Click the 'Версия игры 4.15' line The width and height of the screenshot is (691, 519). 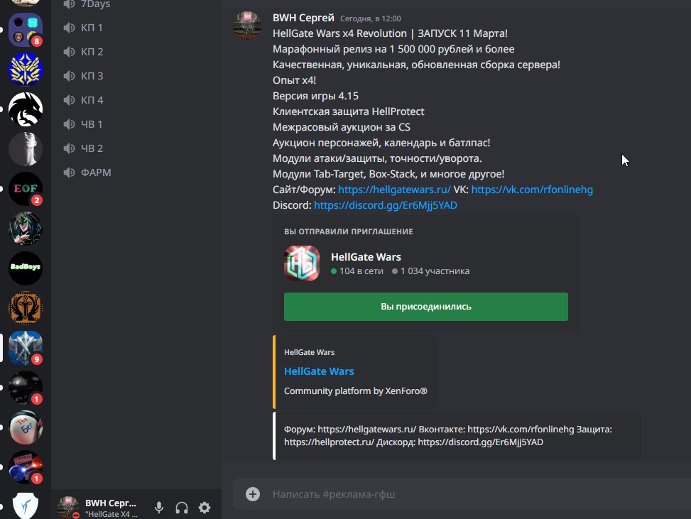coord(315,96)
